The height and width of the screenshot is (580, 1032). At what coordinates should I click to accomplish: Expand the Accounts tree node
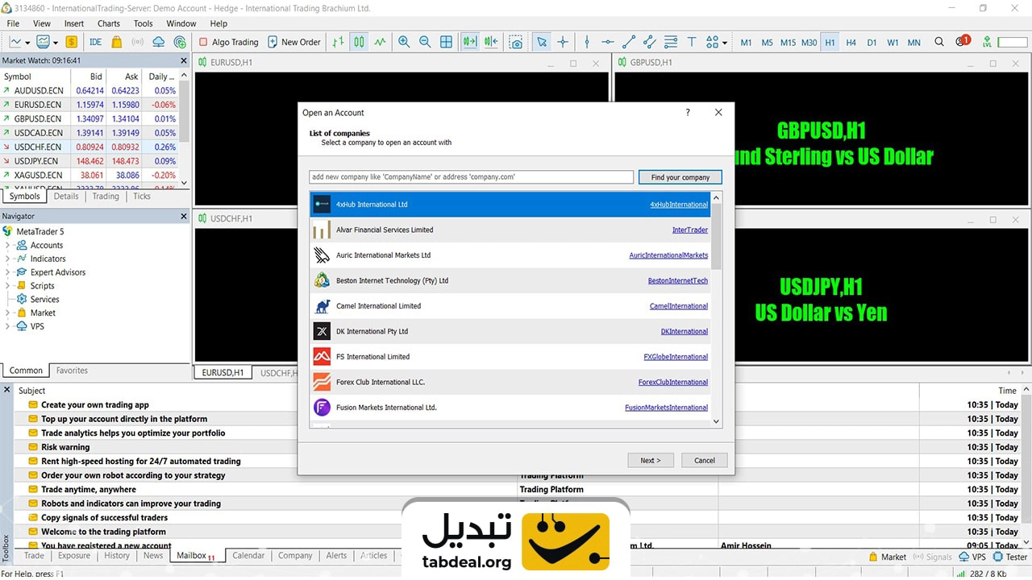8,245
